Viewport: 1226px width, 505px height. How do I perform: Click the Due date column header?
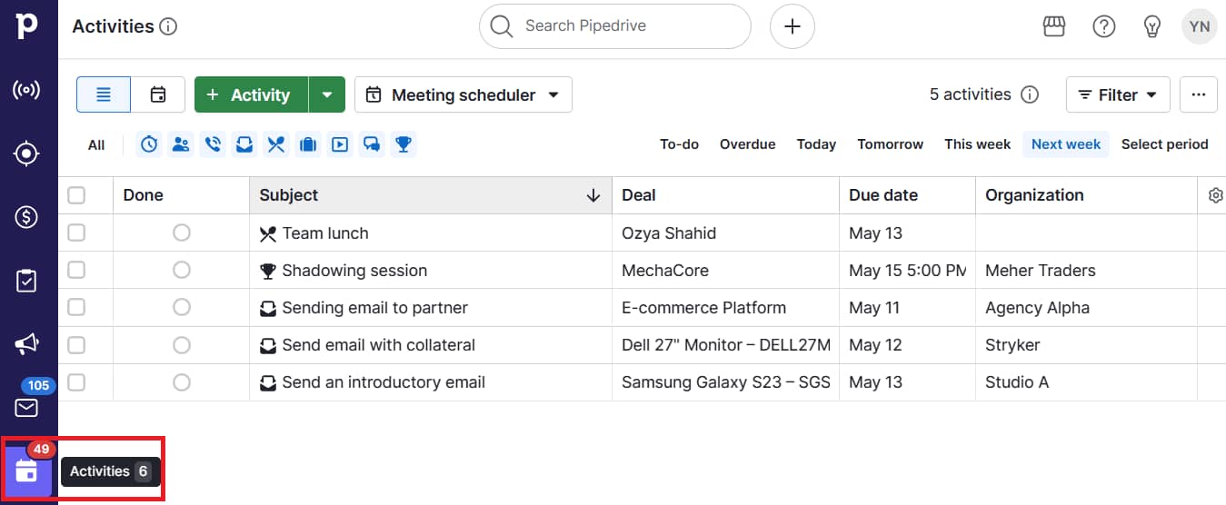pos(907,195)
